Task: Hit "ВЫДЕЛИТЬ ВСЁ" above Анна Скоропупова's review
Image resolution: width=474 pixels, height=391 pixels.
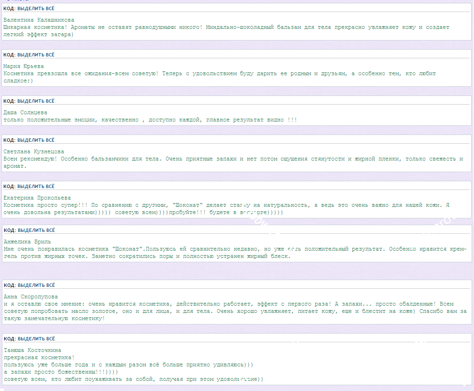Action: (x=36, y=285)
